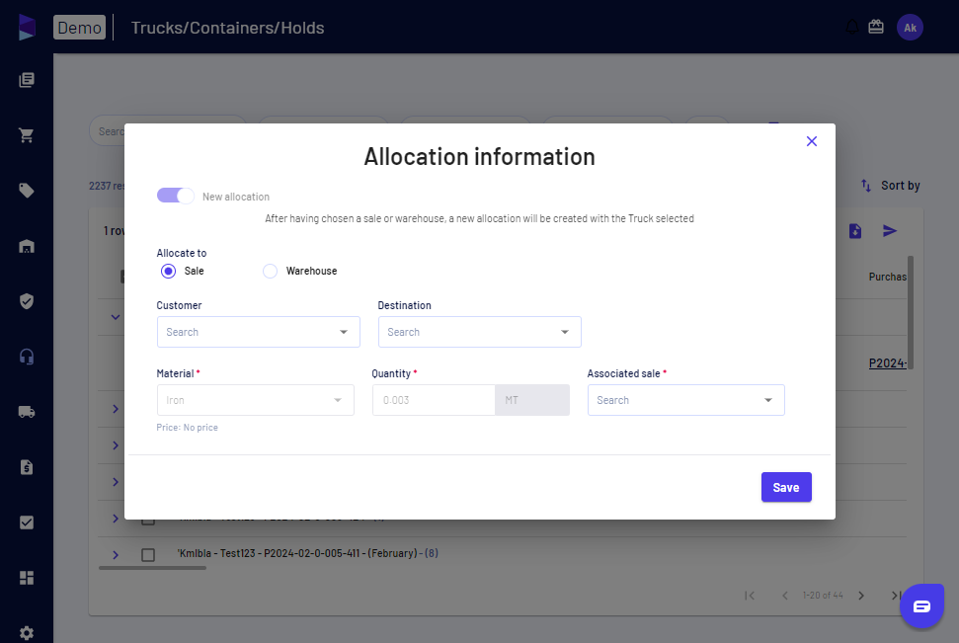
Task: Select the Sale radio option
Action: 168,271
